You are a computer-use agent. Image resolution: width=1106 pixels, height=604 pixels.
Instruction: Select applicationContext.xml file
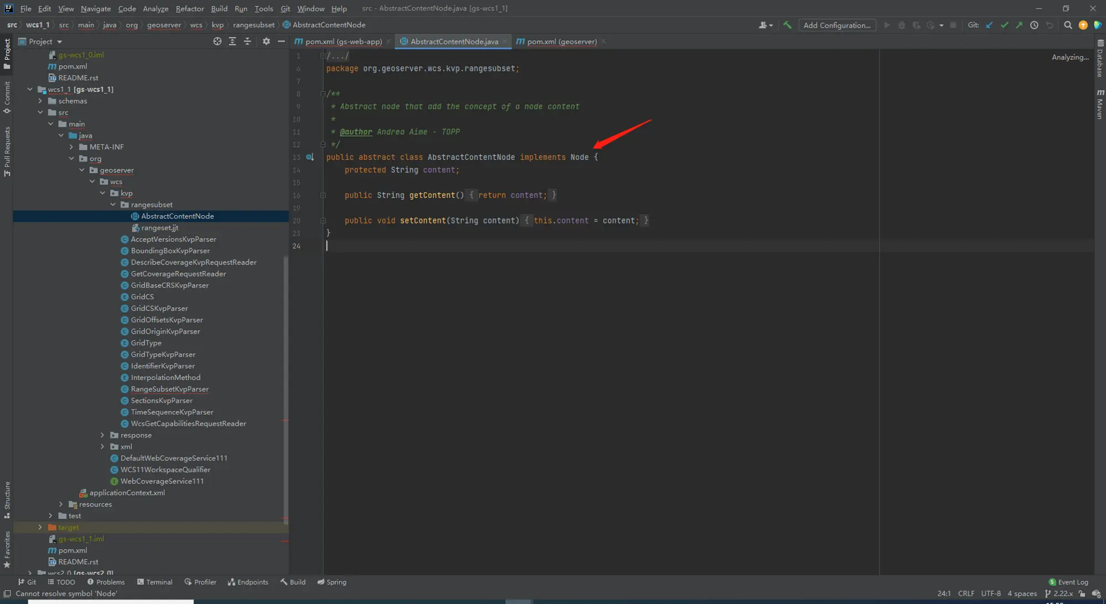point(127,493)
